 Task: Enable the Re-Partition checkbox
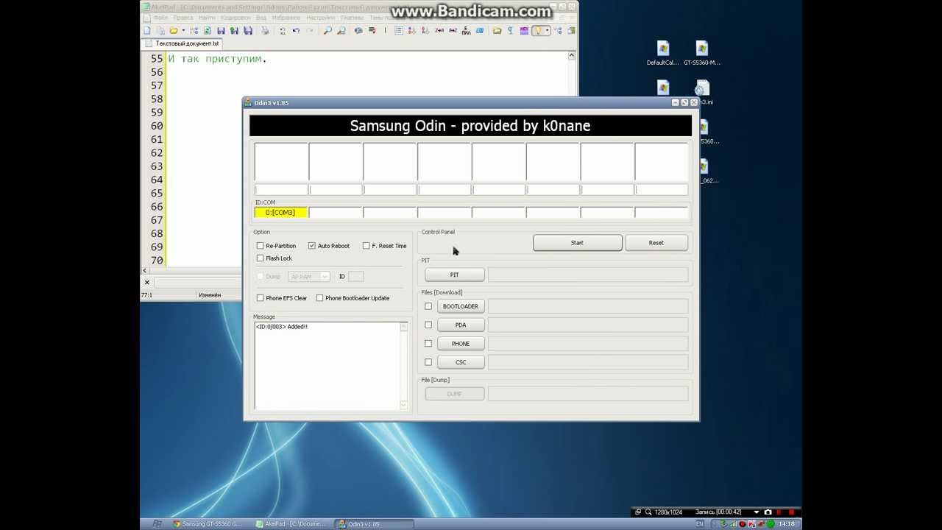(x=260, y=246)
